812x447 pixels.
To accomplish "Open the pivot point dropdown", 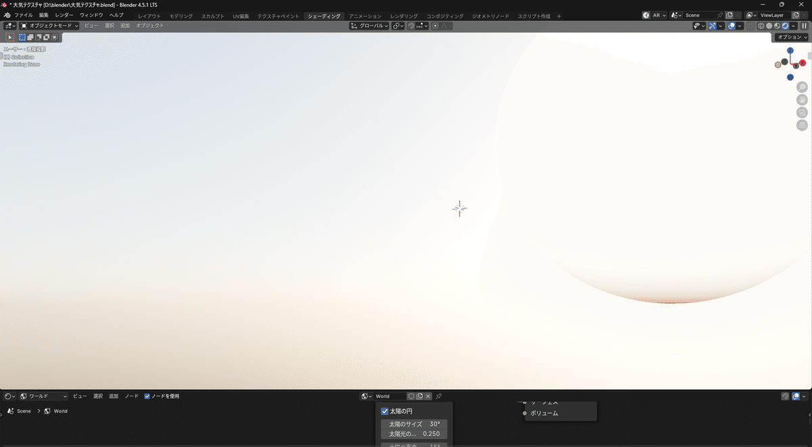I will click(x=399, y=26).
